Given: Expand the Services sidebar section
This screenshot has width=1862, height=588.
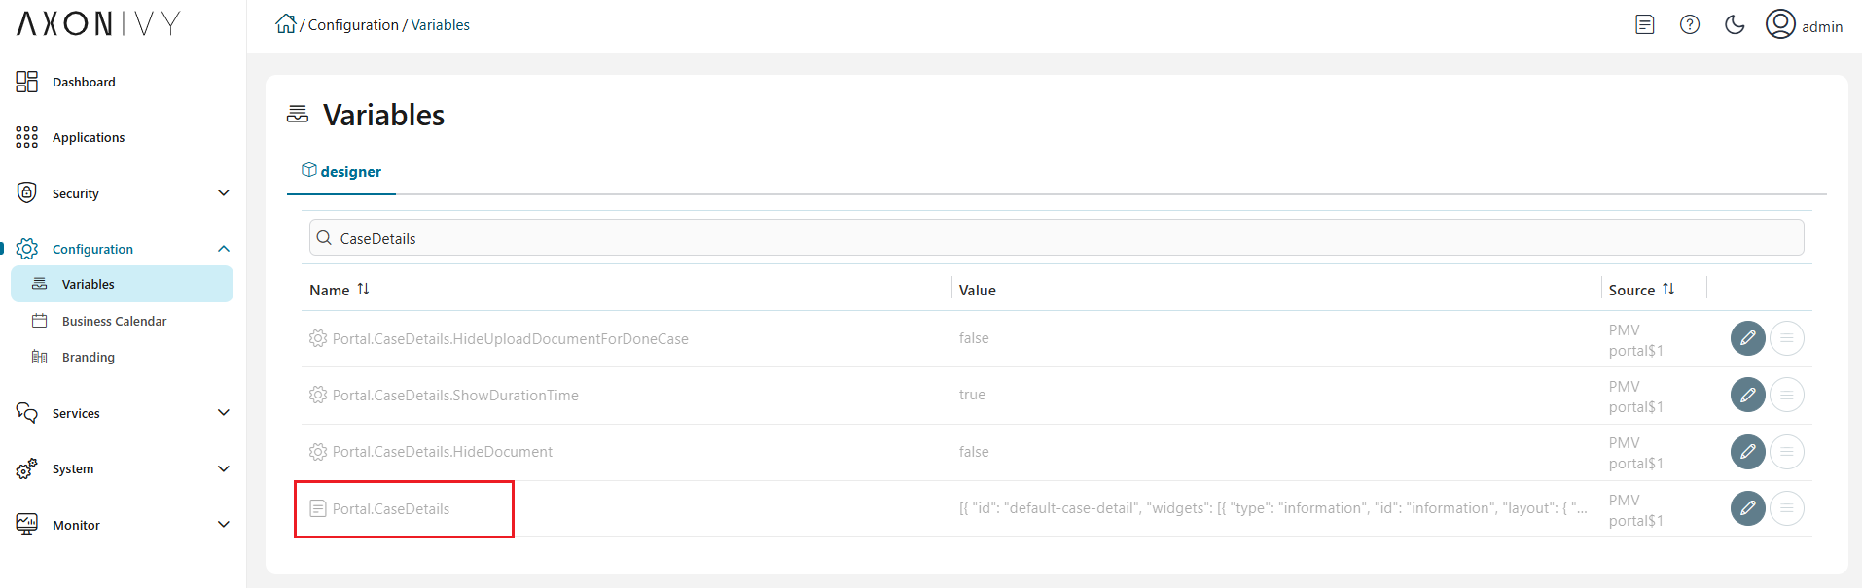Looking at the screenshot, I should pyautogui.click(x=223, y=413).
